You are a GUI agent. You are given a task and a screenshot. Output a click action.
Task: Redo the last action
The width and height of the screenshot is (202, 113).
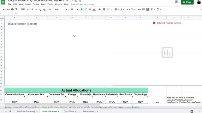[8, 9]
